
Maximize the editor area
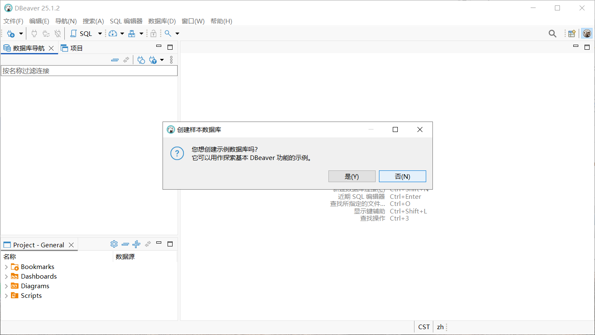(587, 47)
